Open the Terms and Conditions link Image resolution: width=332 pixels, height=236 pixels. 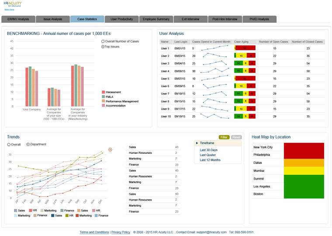point(94,232)
